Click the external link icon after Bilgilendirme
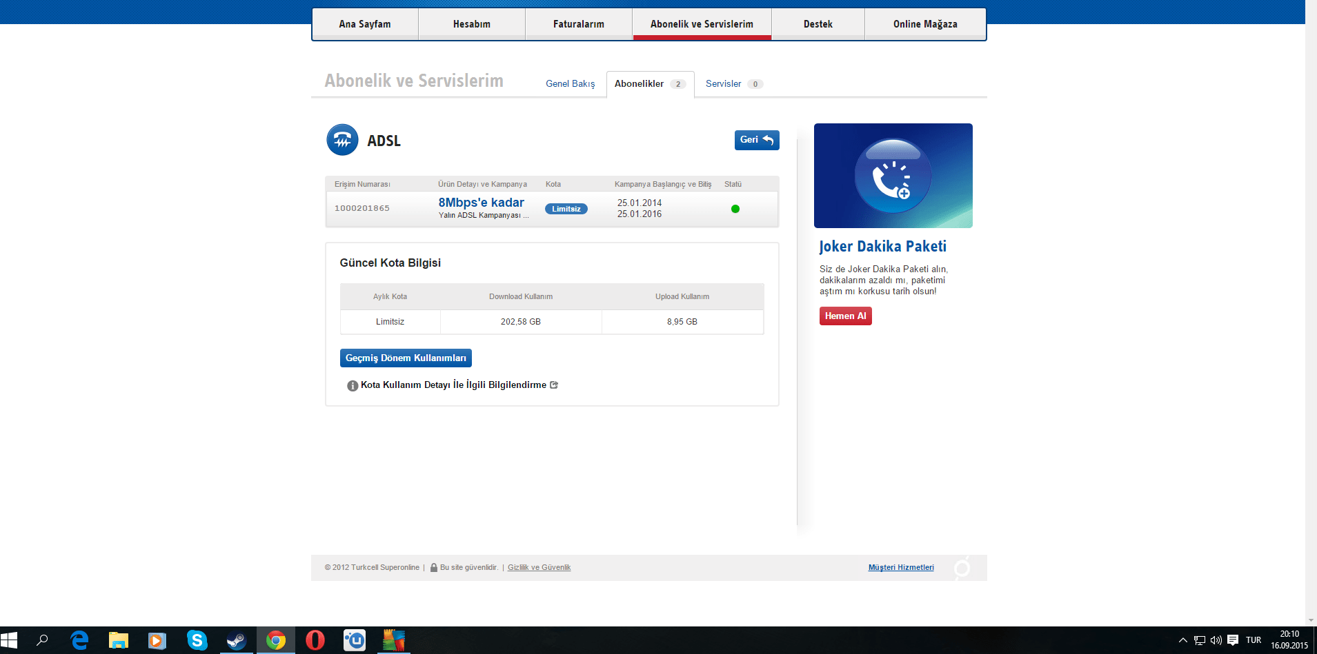1317x654 pixels. (554, 385)
